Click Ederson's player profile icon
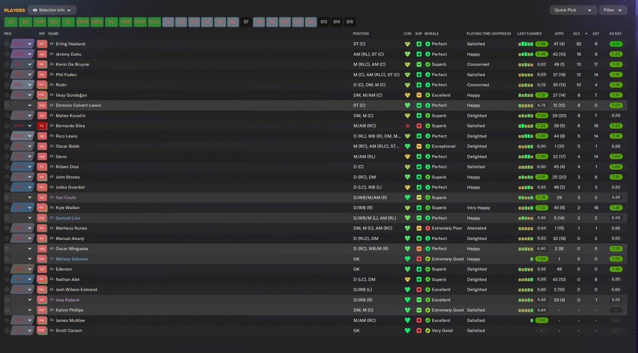Screen dimensions: 638x353 point(51,269)
